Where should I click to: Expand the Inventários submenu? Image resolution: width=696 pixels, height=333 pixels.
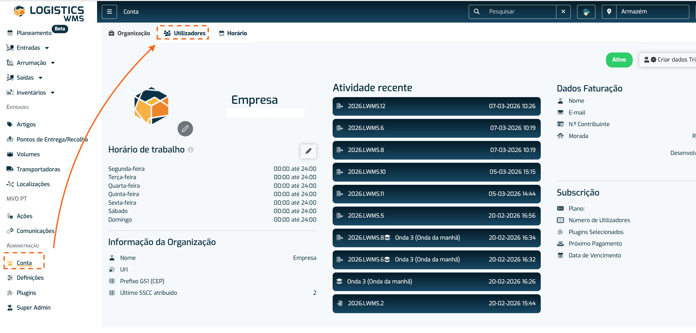click(53, 93)
